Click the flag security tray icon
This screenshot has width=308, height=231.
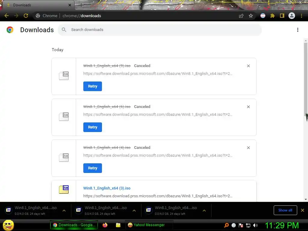(x=241, y=225)
